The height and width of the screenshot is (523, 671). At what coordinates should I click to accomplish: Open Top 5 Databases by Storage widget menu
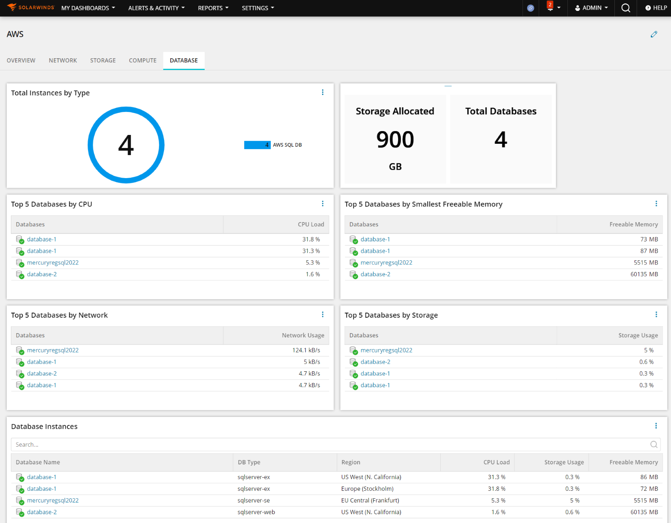click(x=656, y=315)
